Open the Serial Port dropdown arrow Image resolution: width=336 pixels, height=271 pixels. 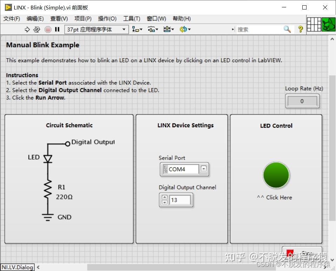click(x=204, y=169)
